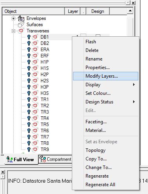
Task: Toggle the lightbulb visibility for ERA
Action: (x=29, y=50)
